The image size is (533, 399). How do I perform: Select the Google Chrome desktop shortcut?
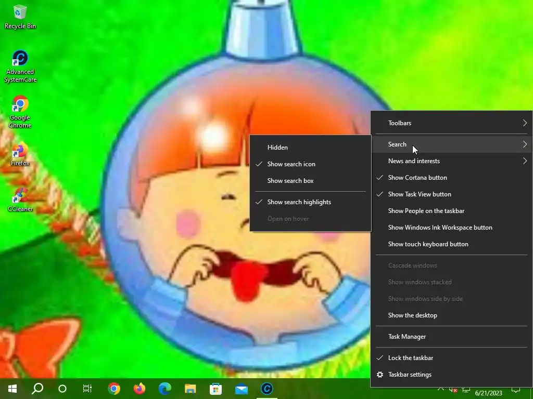(20, 112)
